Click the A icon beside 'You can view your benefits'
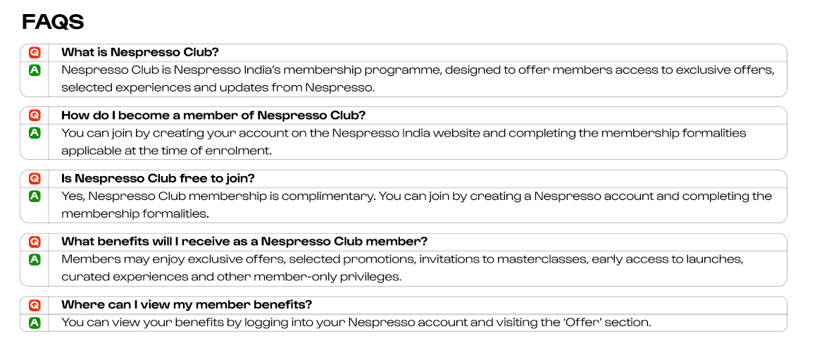This screenshot has height=345, width=817. (35, 322)
